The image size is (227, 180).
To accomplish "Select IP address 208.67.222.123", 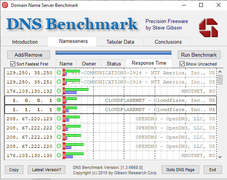I will pos(29,137).
